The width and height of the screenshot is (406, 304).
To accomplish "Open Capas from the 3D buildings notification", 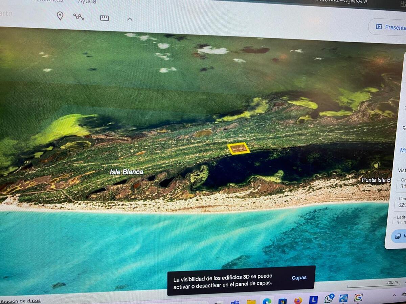I will click(x=299, y=278).
